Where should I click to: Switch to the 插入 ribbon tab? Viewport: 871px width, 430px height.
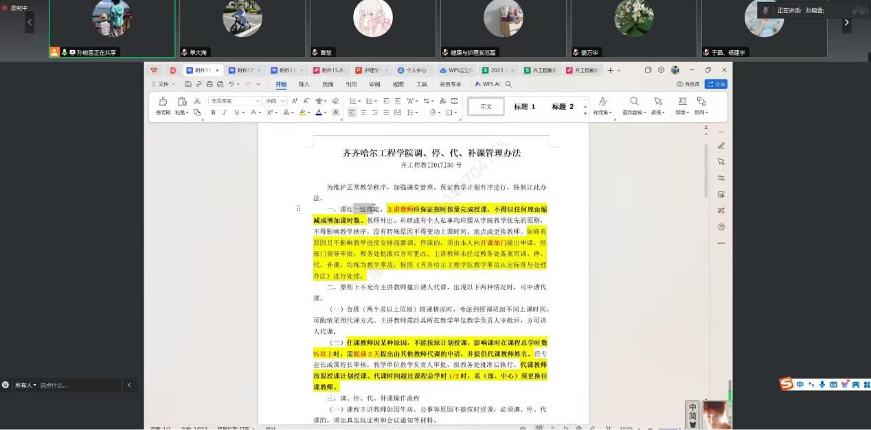[x=304, y=84]
